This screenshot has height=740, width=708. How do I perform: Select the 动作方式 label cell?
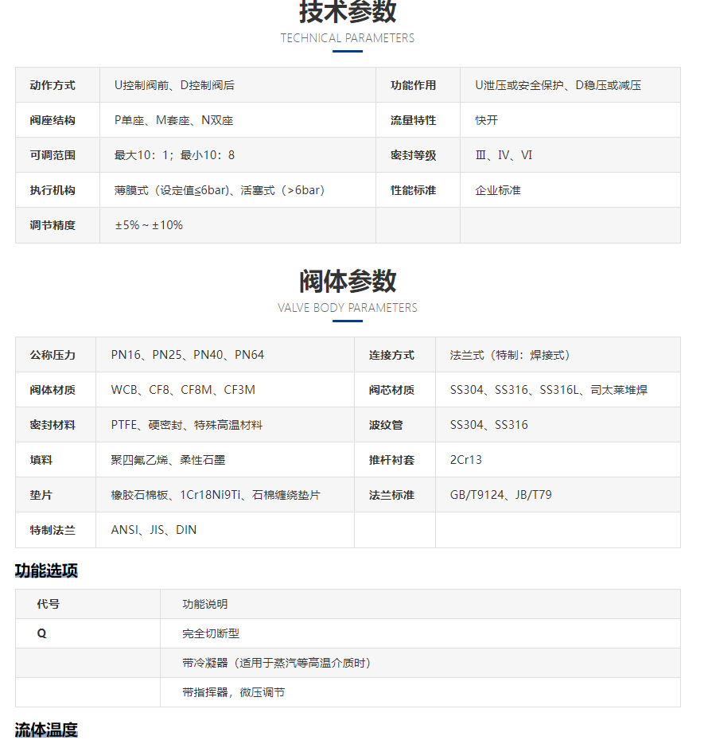pos(53,85)
